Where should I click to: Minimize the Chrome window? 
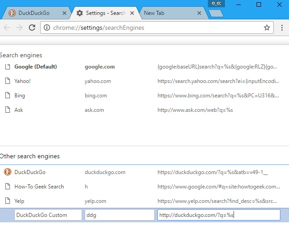(x=239, y=5)
